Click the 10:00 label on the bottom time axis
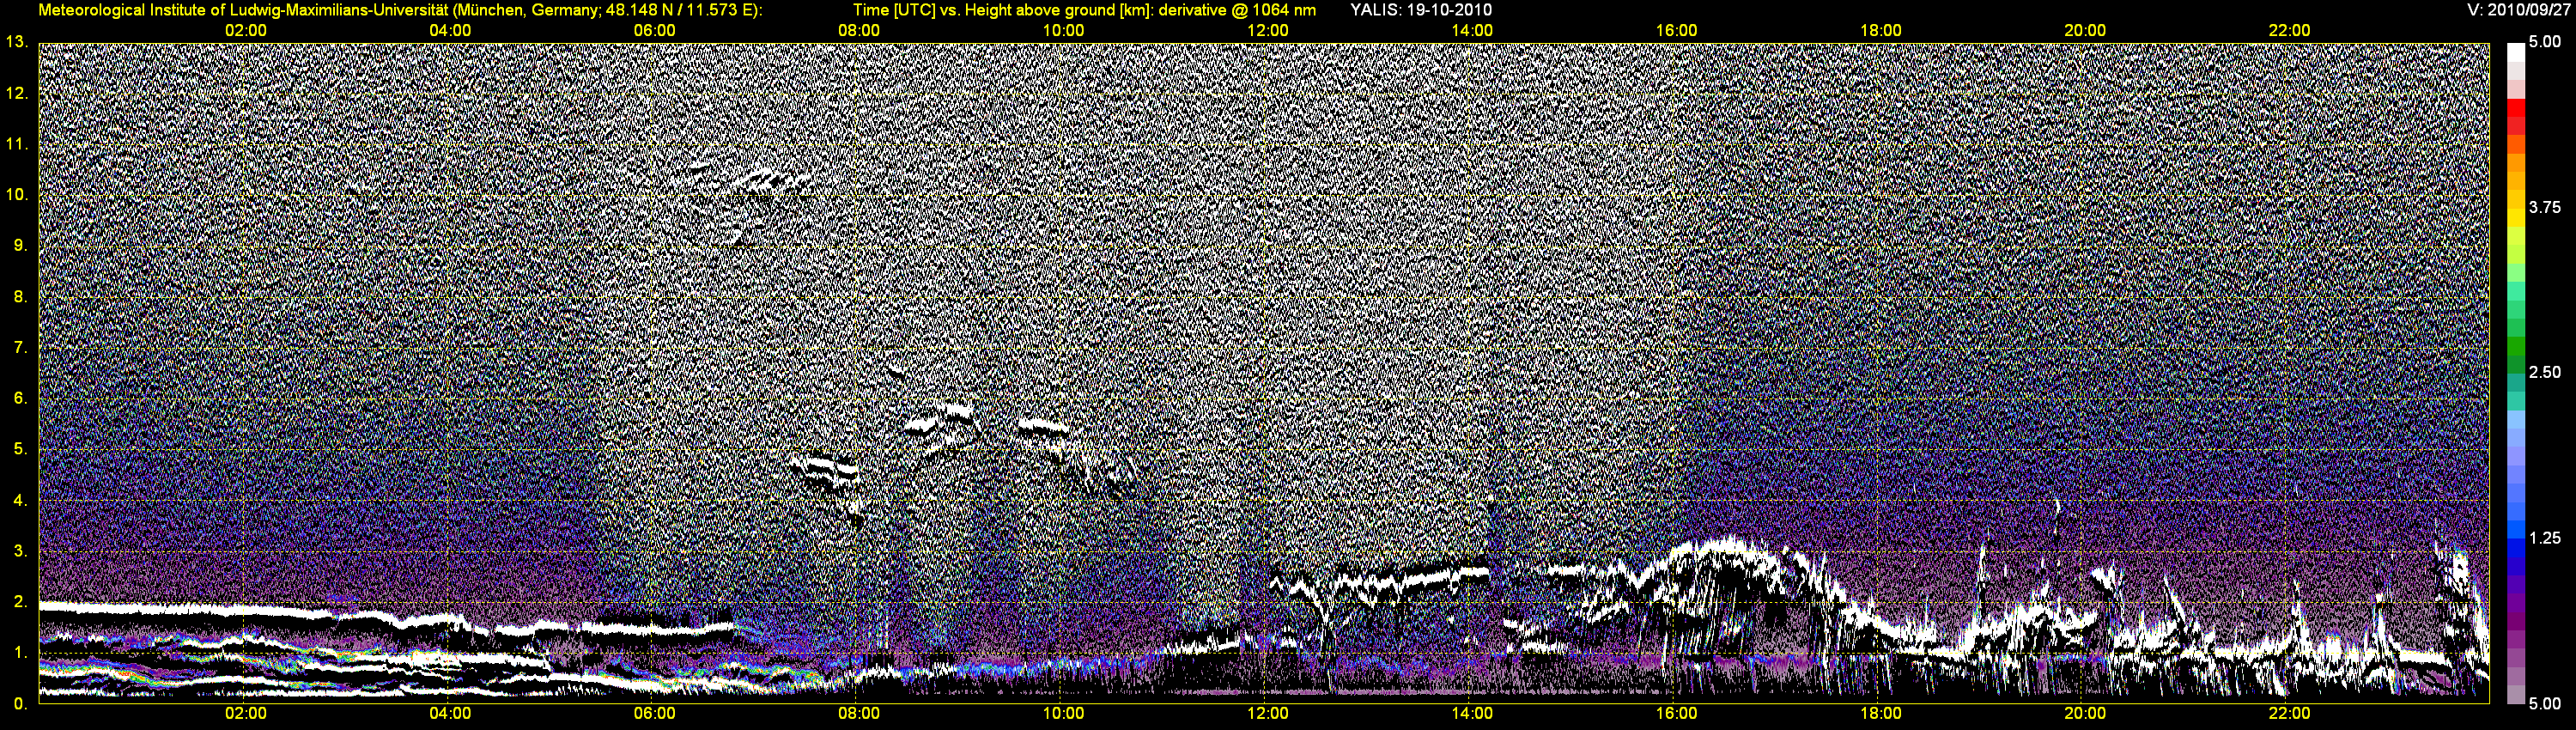The image size is (2576, 730). 1063,714
